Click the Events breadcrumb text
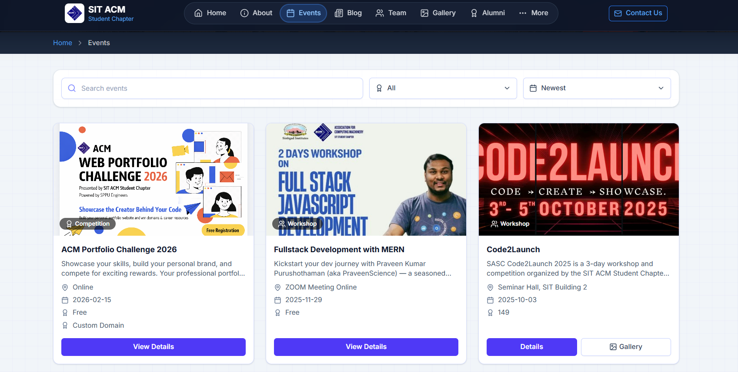The width and height of the screenshot is (738, 372). (x=99, y=43)
